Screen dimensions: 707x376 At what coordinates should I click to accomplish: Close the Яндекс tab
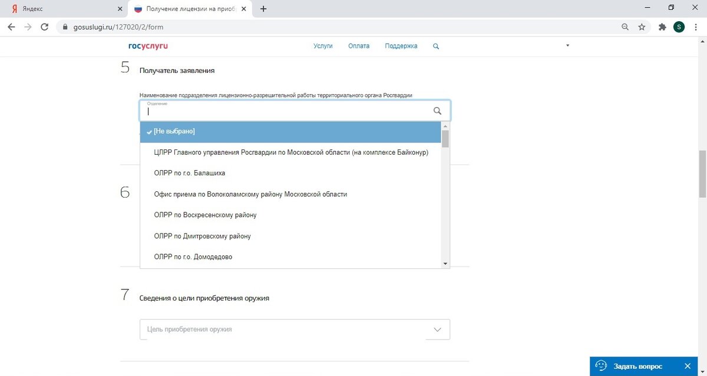tap(120, 9)
